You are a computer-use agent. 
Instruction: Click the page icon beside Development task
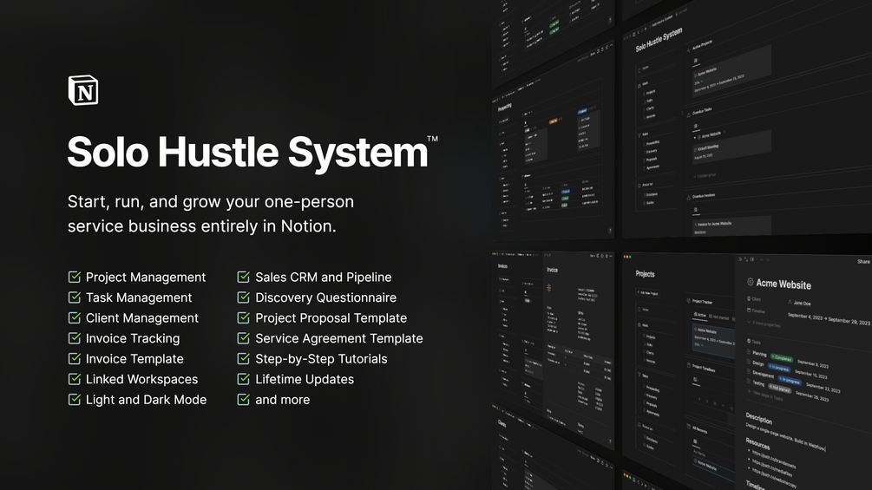pyautogui.click(x=749, y=372)
